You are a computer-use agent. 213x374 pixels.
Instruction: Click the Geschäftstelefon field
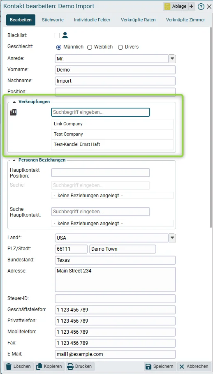[x=115, y=310]
